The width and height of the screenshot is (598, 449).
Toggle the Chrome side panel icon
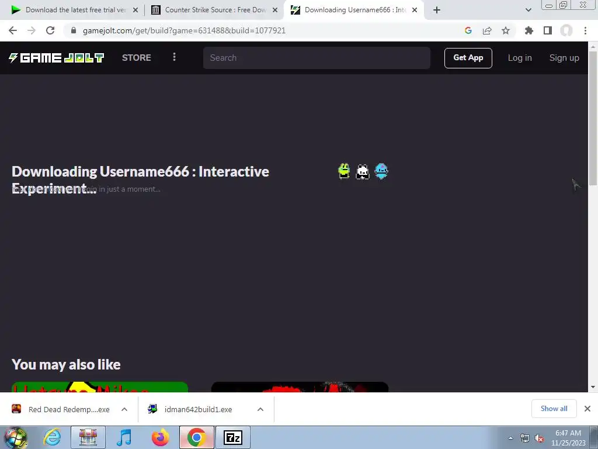pos(548,30)
